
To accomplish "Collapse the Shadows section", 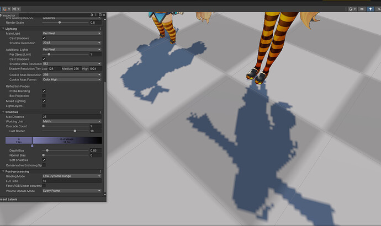I will [3, 112].
